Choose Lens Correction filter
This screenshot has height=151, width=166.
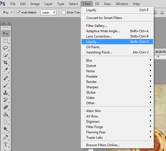(x=117, y=36)
